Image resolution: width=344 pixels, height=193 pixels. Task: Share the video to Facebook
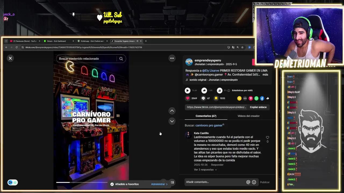(262, 98)
